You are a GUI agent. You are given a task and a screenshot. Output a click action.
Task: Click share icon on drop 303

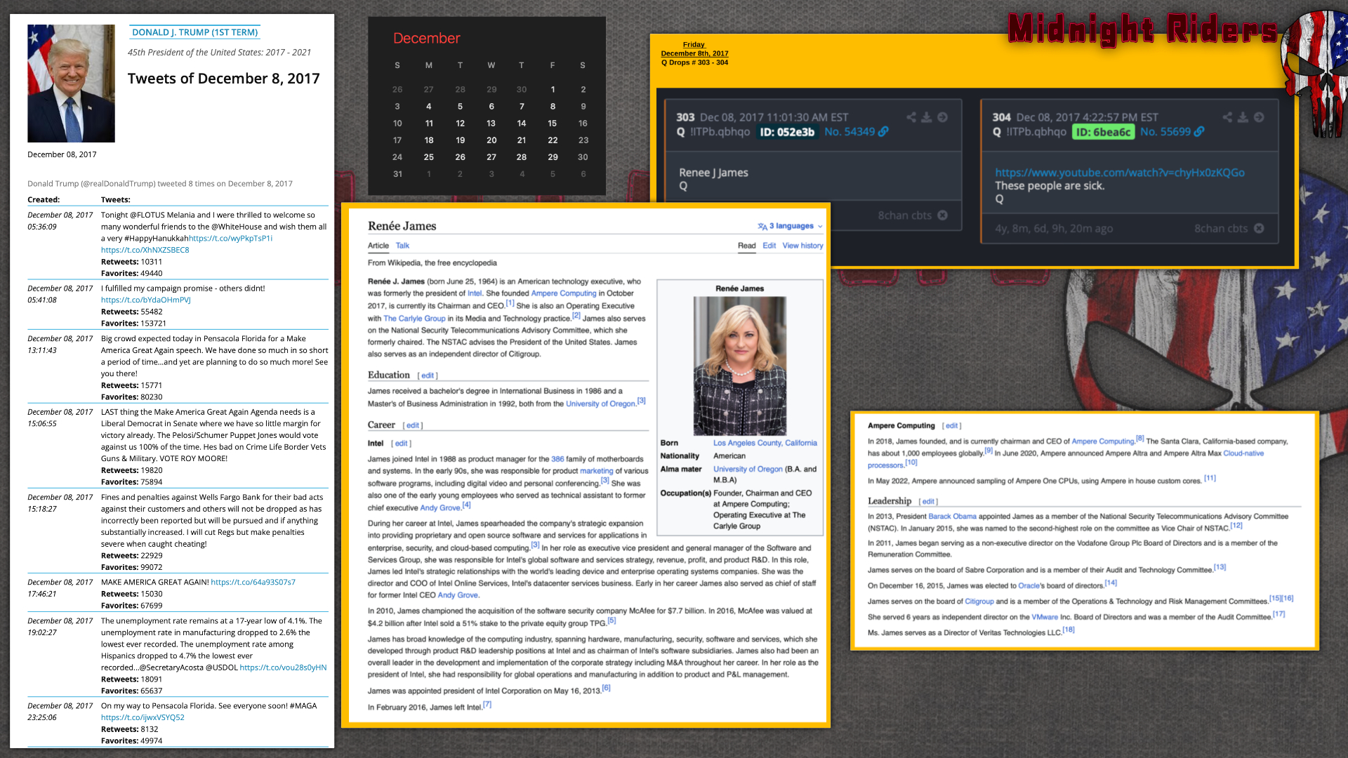click(911, 117)
